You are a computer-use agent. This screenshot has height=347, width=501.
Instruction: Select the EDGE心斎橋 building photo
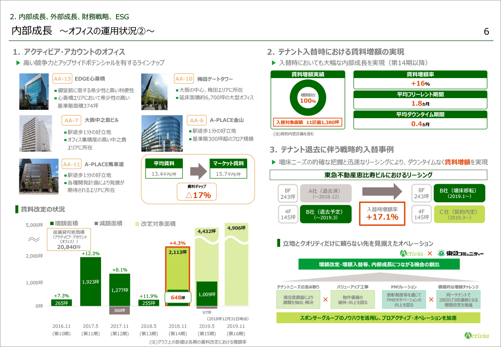click(x=34, y=92)
